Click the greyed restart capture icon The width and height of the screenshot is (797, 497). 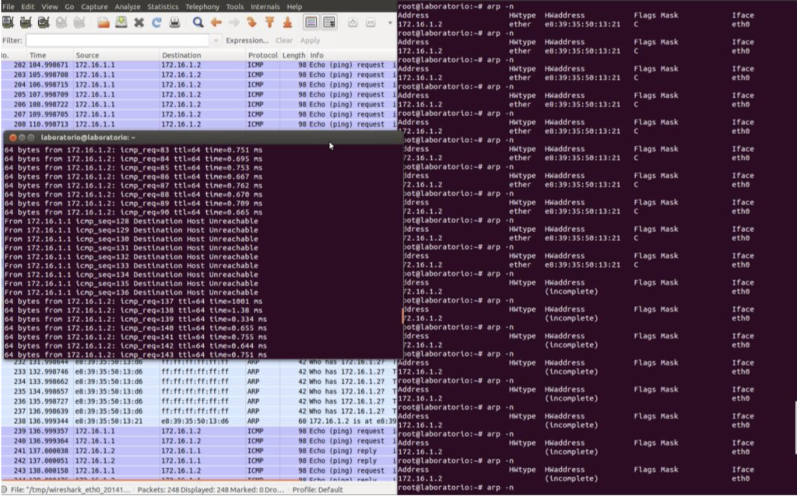(79, 23)
